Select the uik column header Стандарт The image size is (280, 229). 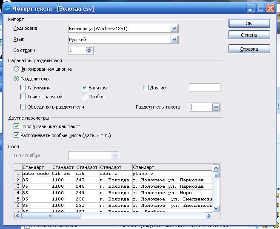(88, 167)
